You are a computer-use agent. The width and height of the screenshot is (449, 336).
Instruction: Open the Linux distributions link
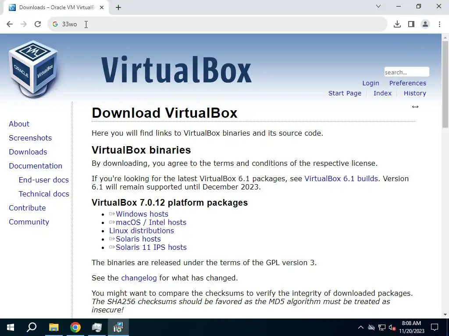click(142, 231)
